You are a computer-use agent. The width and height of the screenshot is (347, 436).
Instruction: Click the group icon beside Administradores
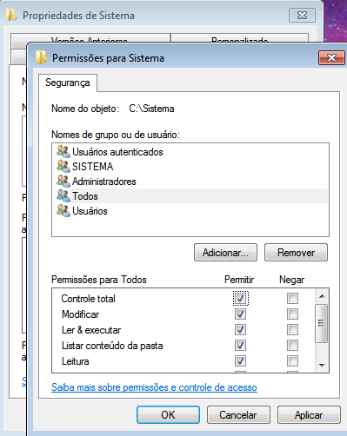(x=63, y=181)
